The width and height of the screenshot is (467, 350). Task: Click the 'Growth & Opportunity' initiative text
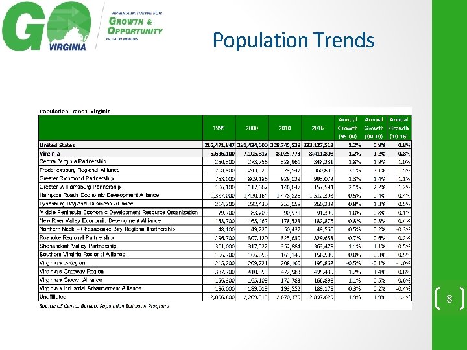(135, 26)
